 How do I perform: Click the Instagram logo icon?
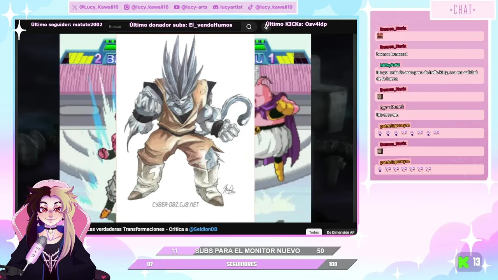(x=126, y=7)
